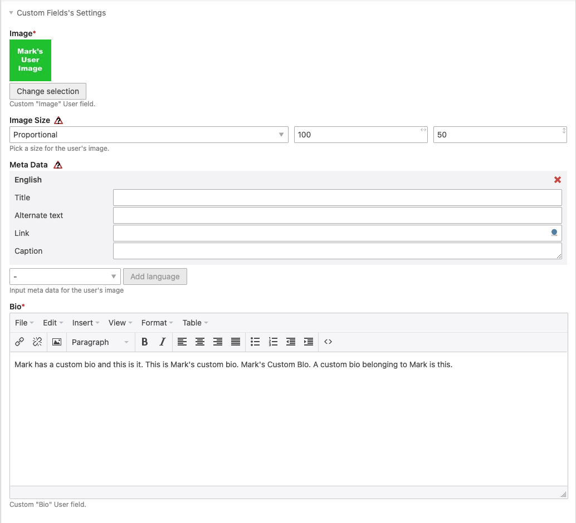This screenshot has width=576, height=523.
Task: Insert an image via the Bio toolbar icon
Action: point(57,342)
